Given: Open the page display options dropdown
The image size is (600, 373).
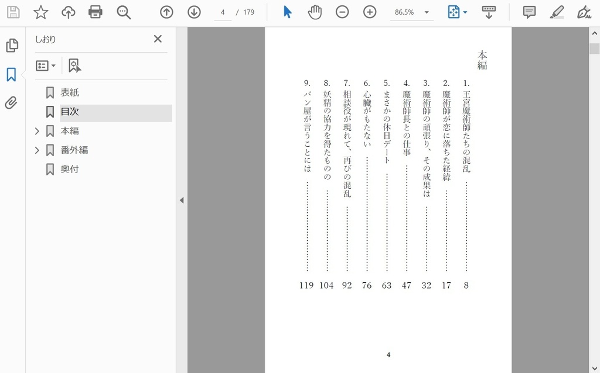Looking at the screenshot, I should tap(464, 12).
